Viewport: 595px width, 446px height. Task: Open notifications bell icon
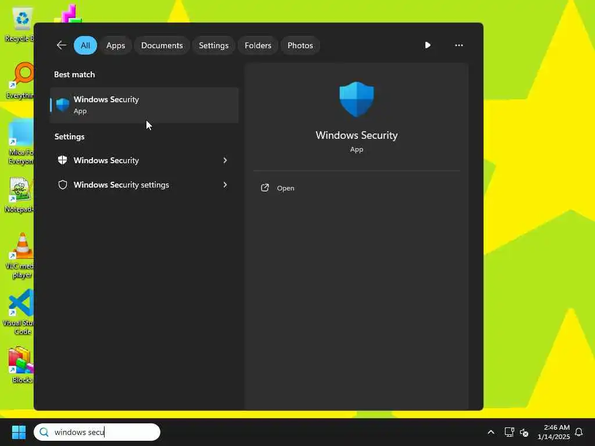point(579,432)
